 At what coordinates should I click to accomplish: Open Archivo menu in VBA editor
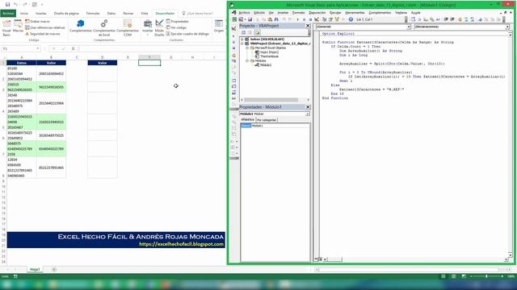[244, 13]
